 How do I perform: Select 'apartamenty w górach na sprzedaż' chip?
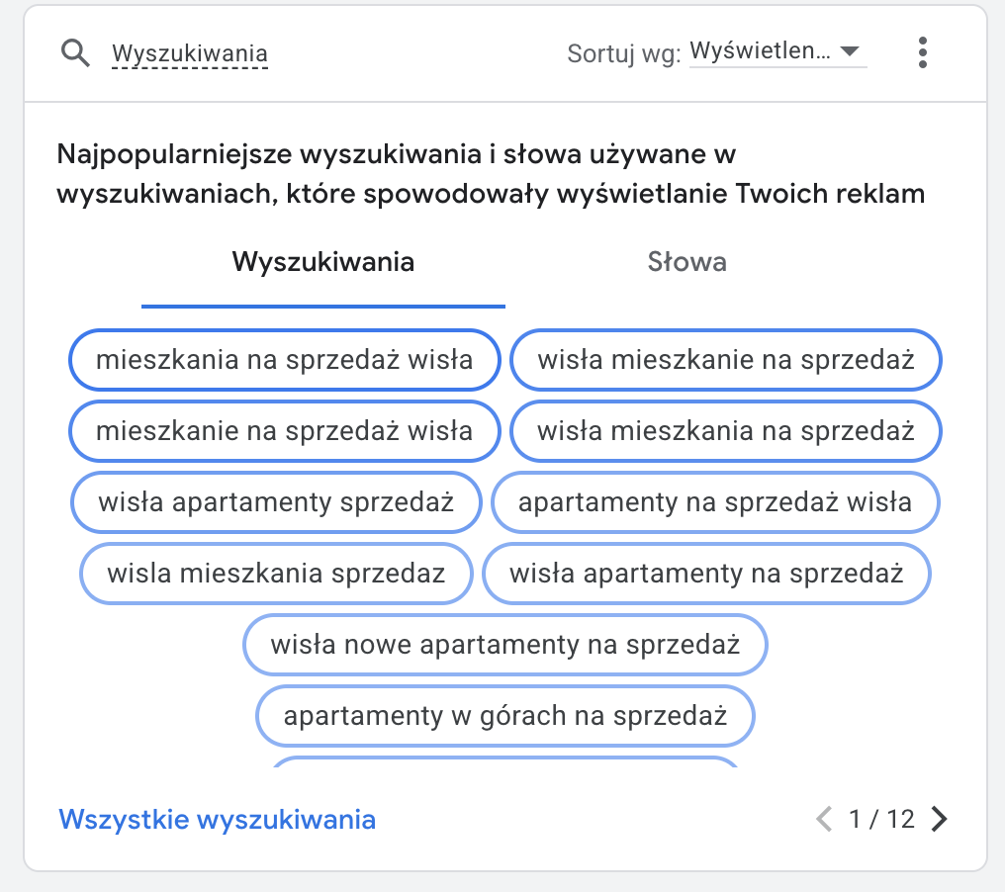pos(505,715)
